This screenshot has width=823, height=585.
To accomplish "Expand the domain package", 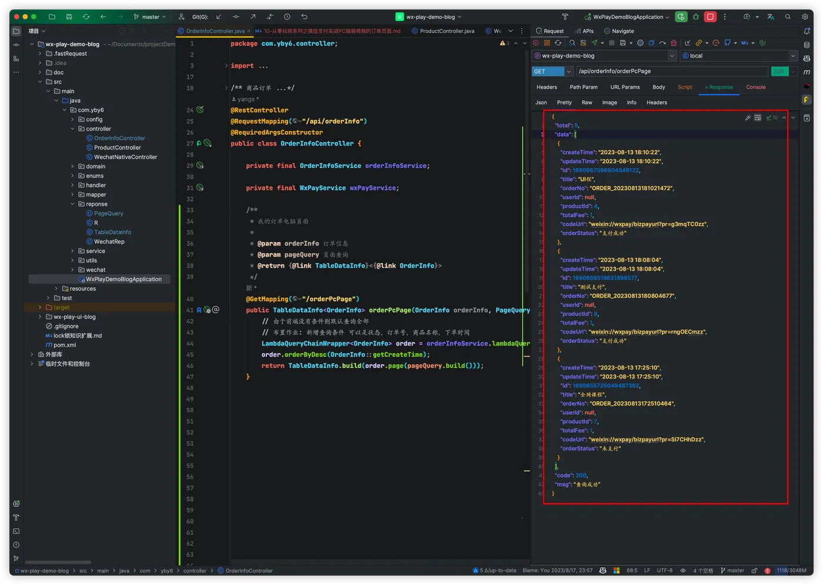I will (73, 167).
